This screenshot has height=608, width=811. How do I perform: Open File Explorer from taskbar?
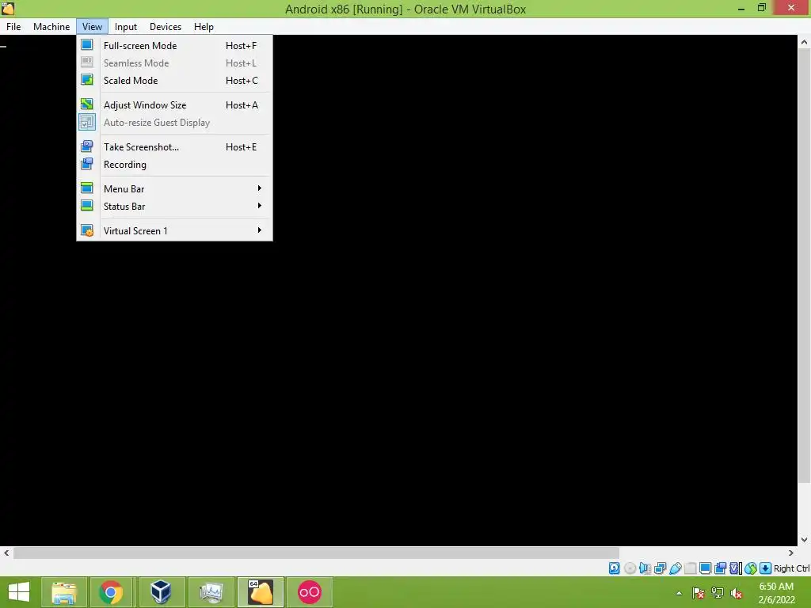pos(63,592)
